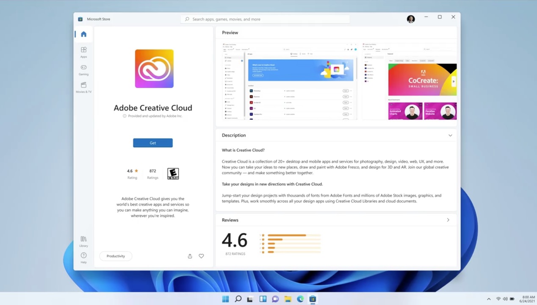Open the Apps section in the sidebar
The image size is (537, 305).
pos(83,52)
